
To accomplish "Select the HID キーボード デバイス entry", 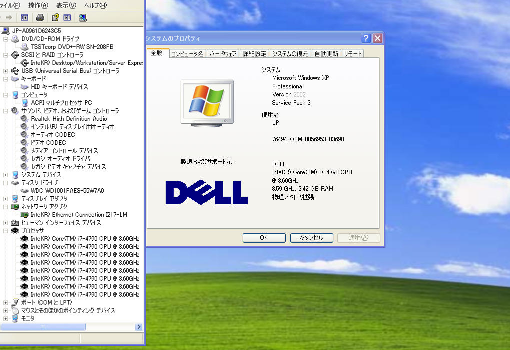I will pyautogui.click(x=59, y=86).
